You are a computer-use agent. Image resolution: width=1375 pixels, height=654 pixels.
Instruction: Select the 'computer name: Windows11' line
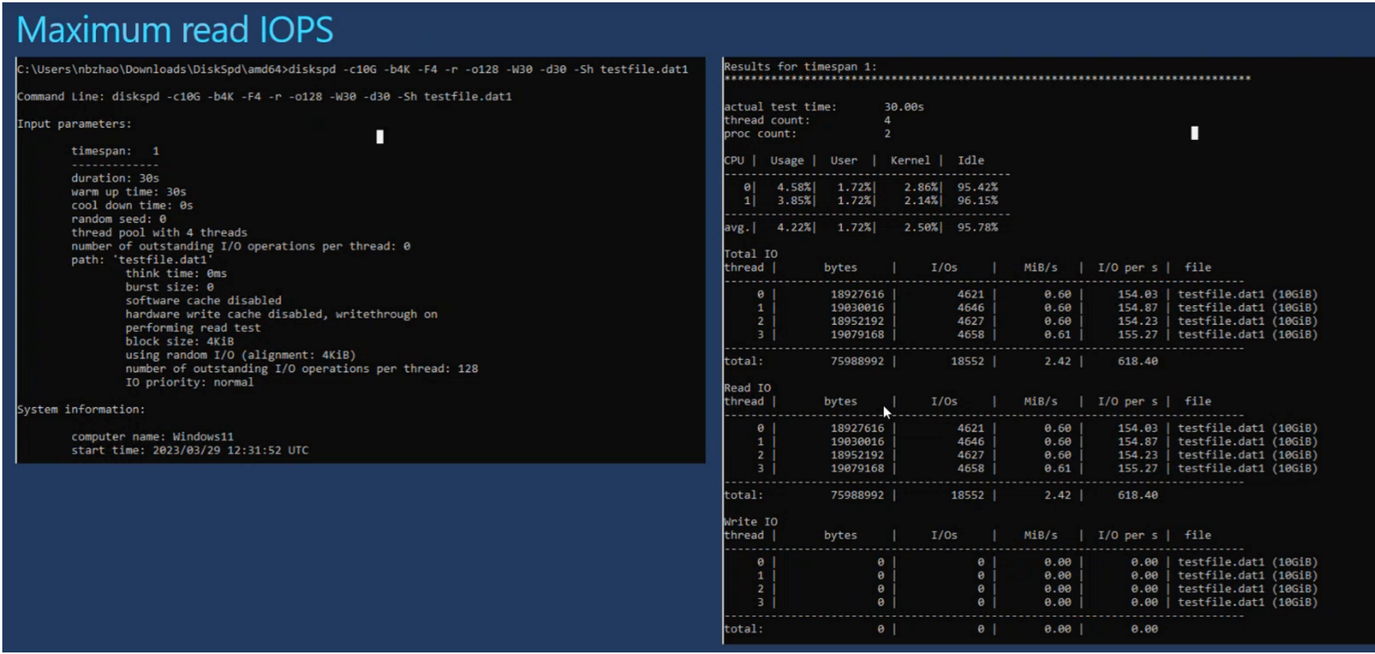(152, 437)
